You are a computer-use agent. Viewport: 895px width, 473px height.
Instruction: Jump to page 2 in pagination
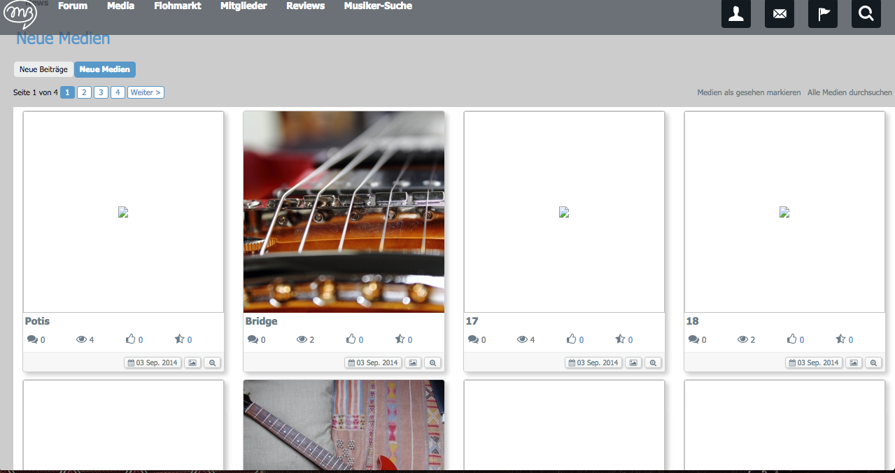(x=84, y=92)
